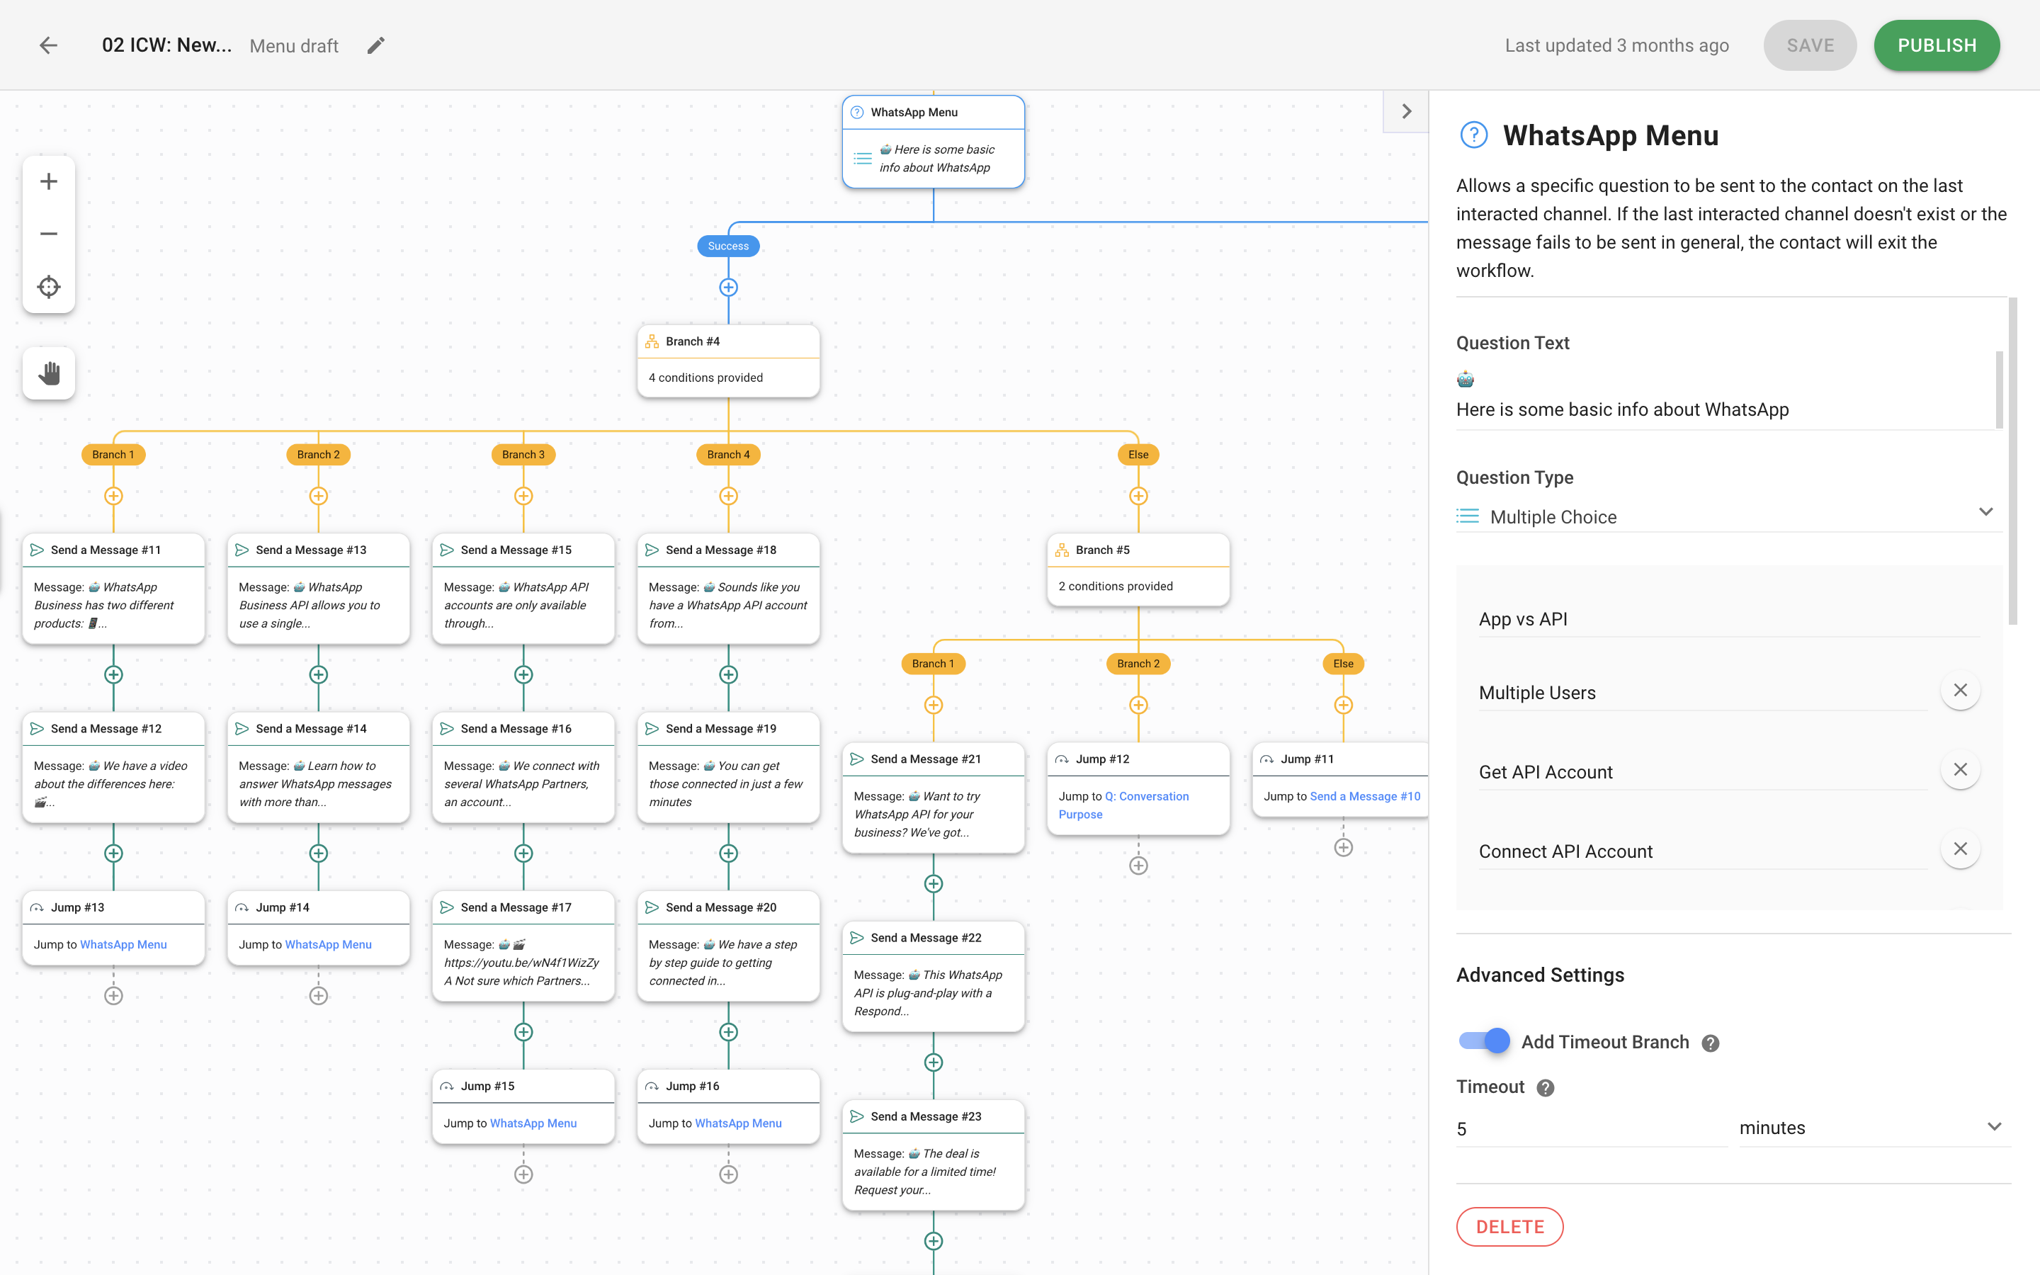Follow the Q: Conversation Purpose jump link
The image size is (2040, 1275).
click(1123, 805)
